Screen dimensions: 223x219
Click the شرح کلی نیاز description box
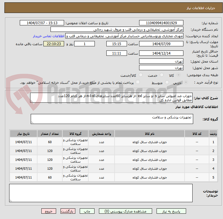(x=112, y=98)
